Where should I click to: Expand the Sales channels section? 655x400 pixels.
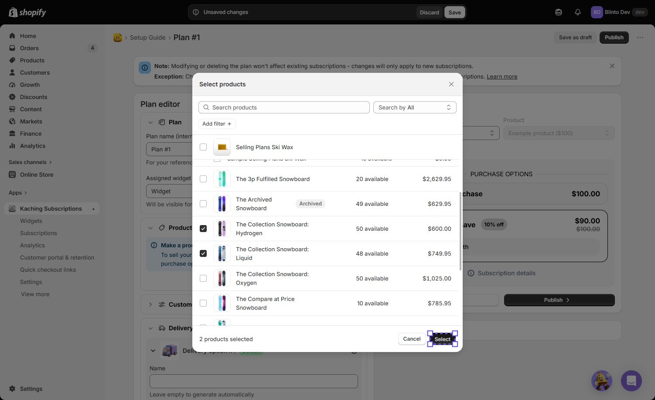tap(30, 162)
